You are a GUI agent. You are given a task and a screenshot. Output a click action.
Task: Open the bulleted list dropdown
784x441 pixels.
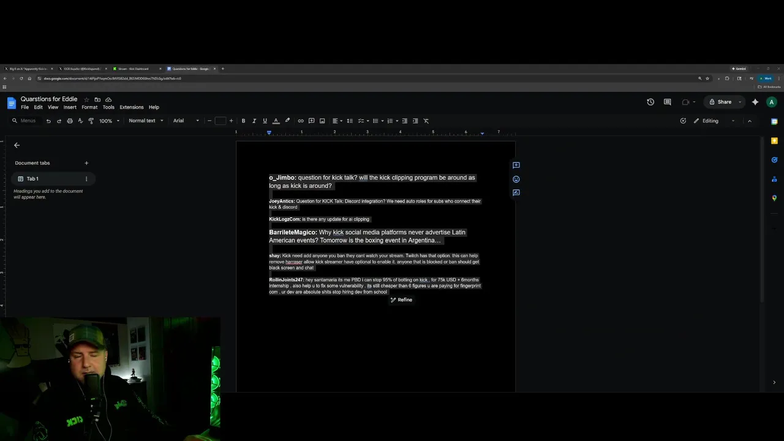coord(377,121)
